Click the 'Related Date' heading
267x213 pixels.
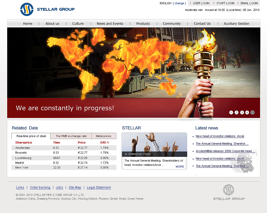click(25, 128)
